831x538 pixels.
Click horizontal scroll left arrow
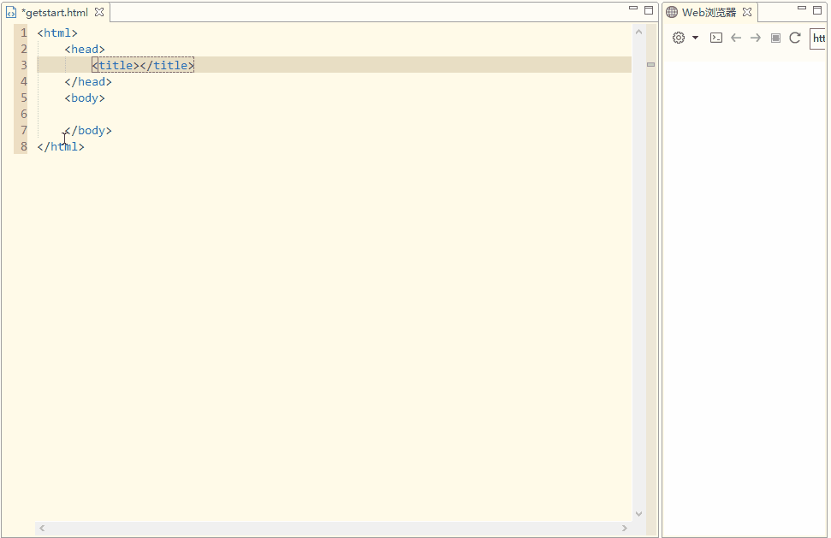[x=42, y=528]
